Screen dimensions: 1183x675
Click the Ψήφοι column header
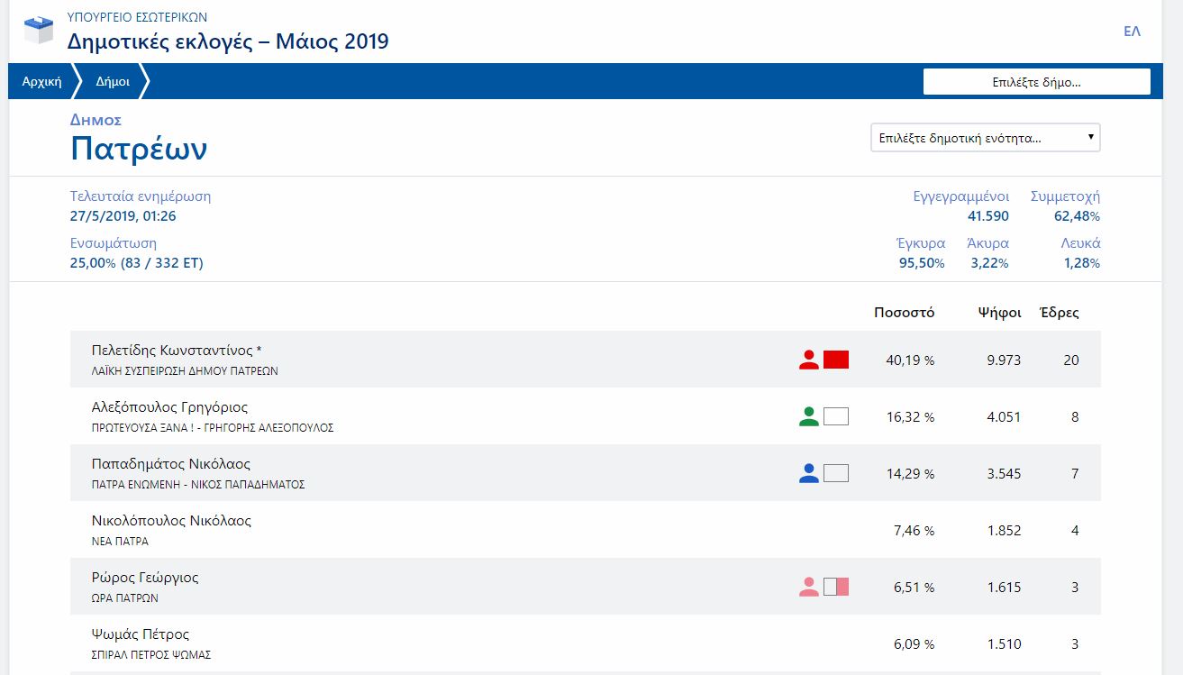point(999,313)
